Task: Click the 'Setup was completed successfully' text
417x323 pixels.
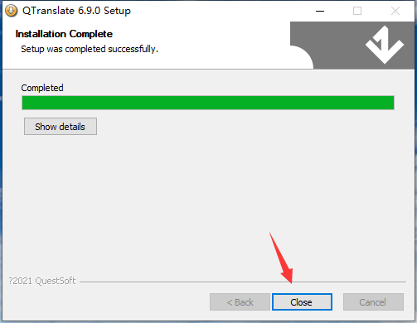Action: pos(90,49)
